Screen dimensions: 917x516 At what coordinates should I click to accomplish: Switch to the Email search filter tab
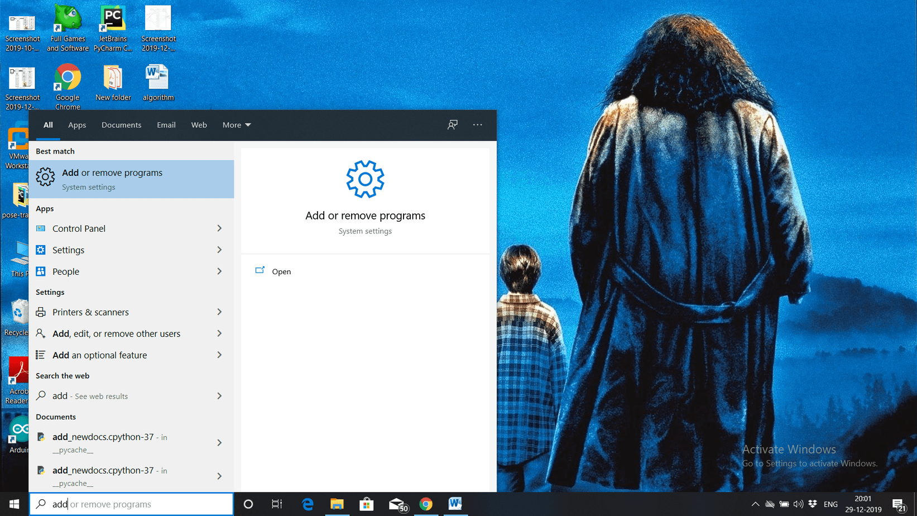pos(166,125)
